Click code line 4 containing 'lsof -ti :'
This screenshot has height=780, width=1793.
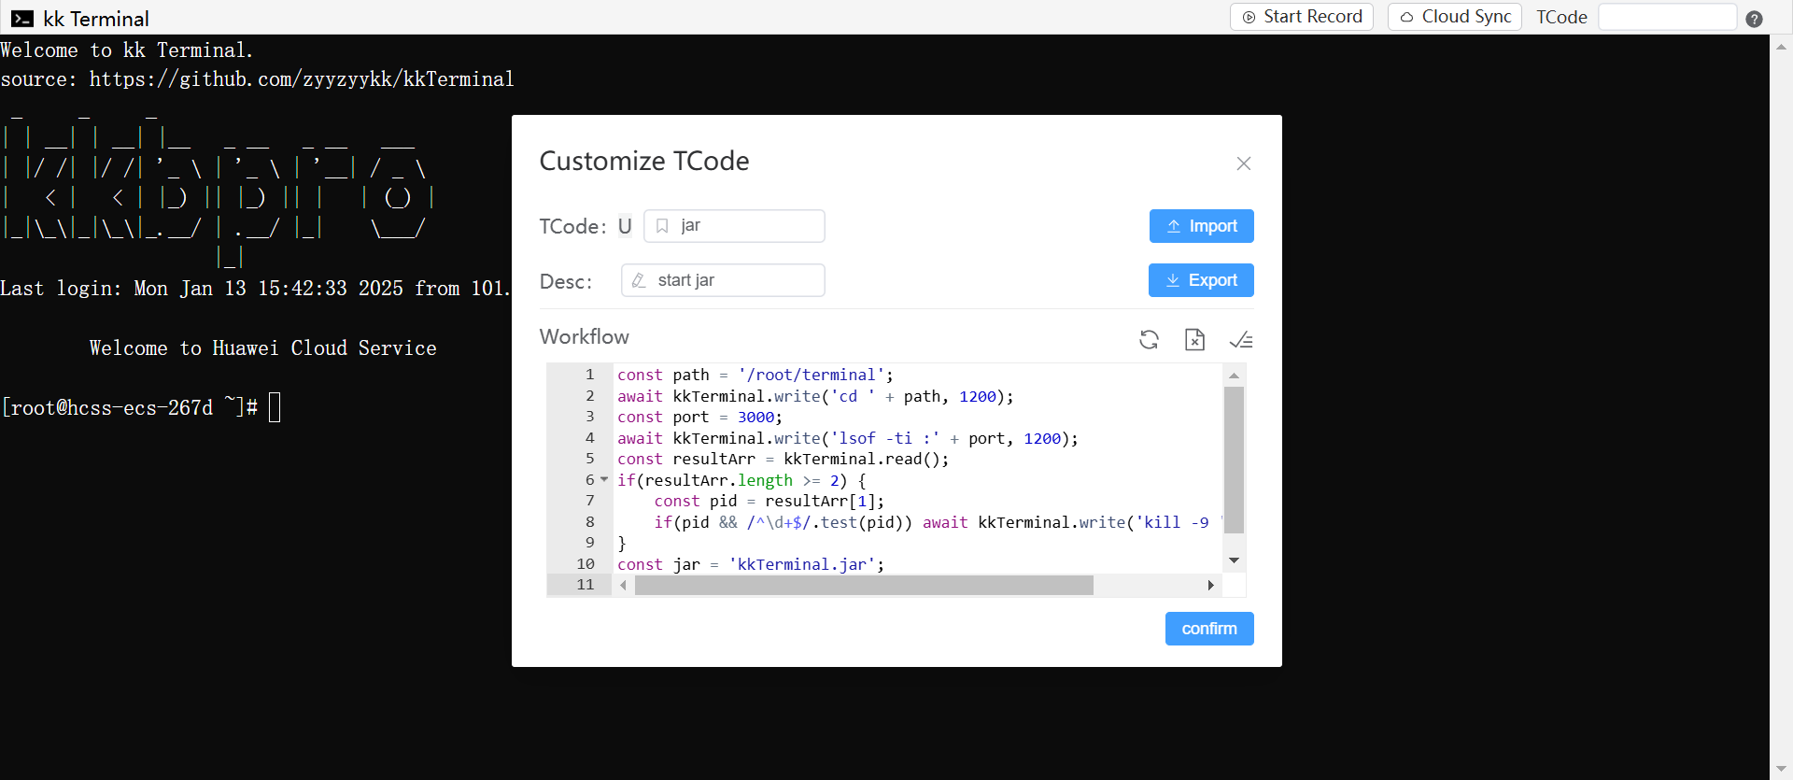tap(847, 439)
